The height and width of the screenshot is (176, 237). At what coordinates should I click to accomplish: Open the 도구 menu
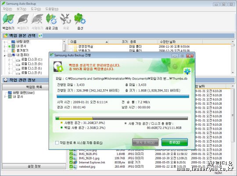[x=36, y=9]
